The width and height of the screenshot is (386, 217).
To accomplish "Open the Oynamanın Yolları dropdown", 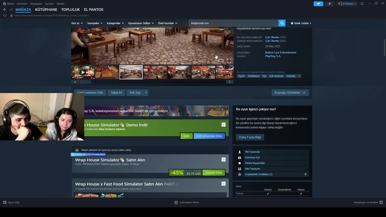I will pos(141,23).
